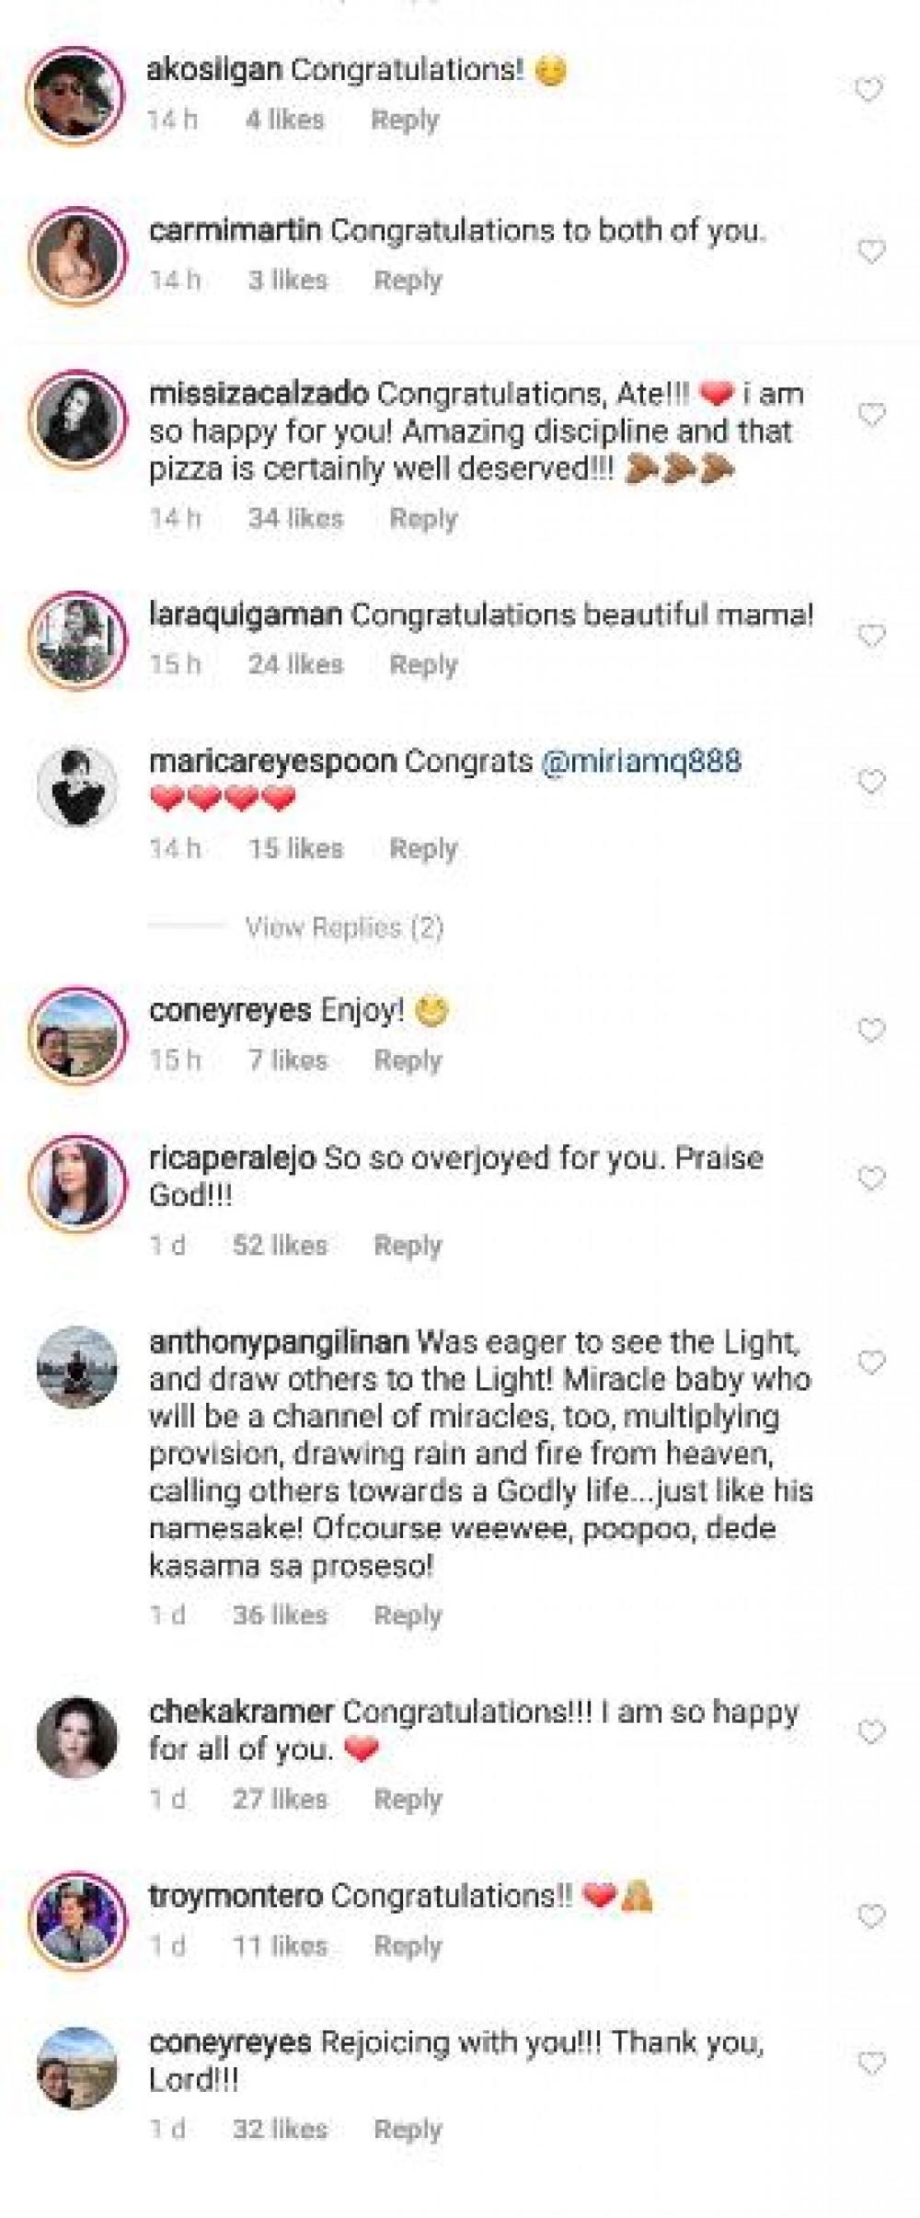Tap heart beside coneyreyes' Enjoy comment
920x2218 pixels.
pos(870,1030)
